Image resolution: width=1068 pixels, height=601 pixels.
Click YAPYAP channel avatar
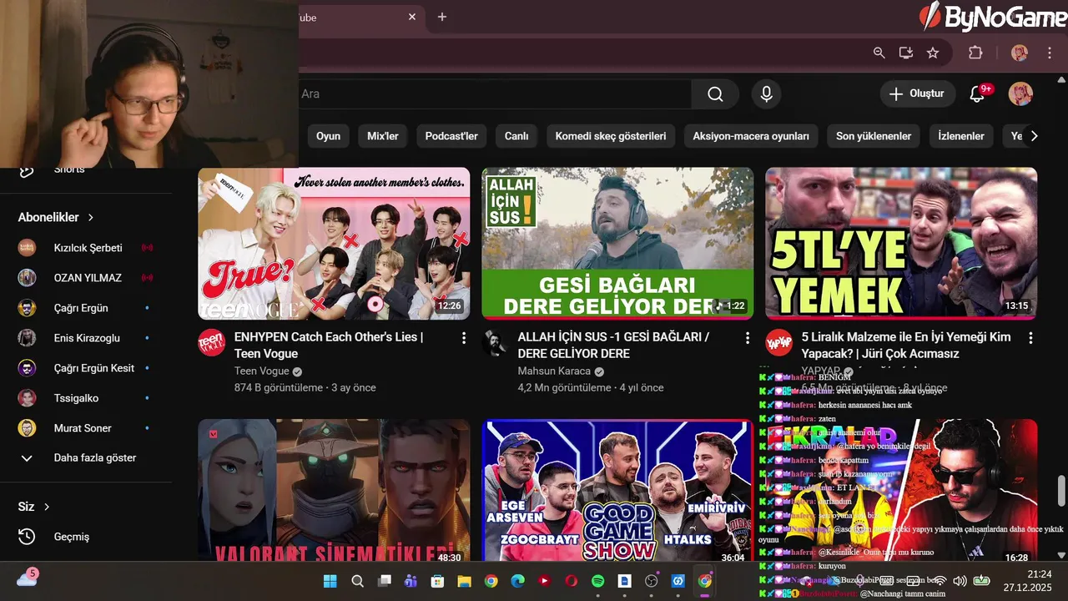click(778, 343)
